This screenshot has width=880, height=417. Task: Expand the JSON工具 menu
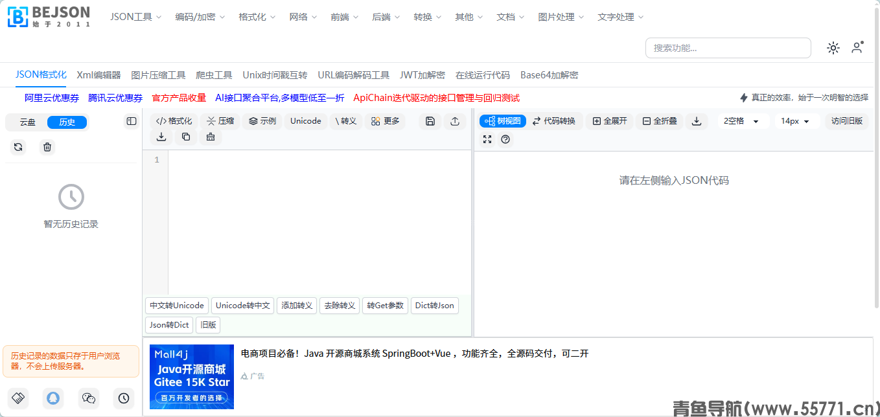pos(135,17)
